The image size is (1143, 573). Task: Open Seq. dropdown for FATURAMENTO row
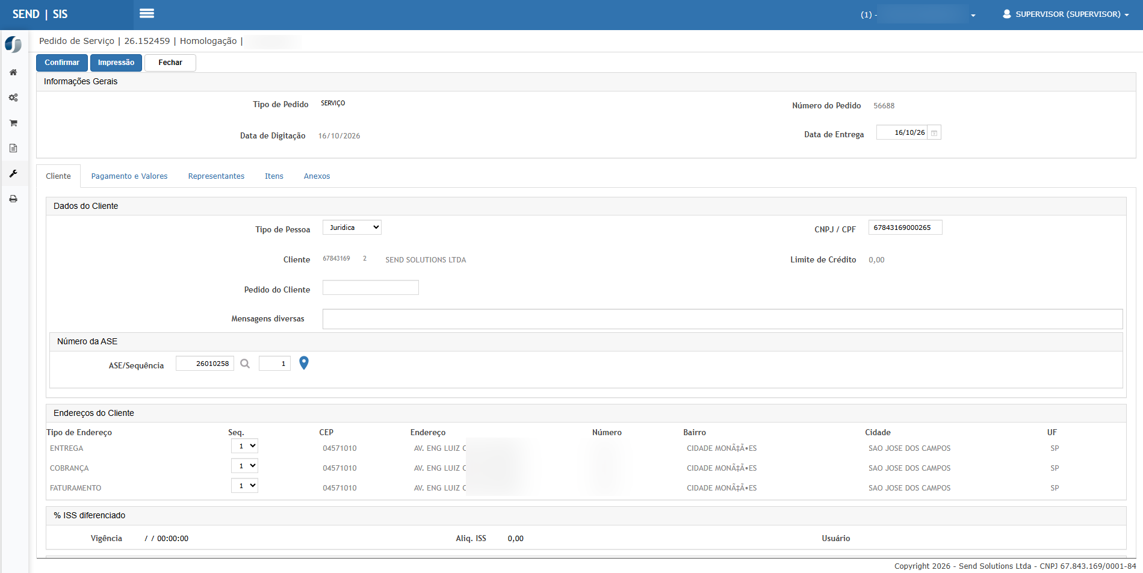point(244,486)
